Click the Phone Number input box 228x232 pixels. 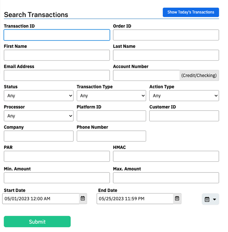[111, 136]
